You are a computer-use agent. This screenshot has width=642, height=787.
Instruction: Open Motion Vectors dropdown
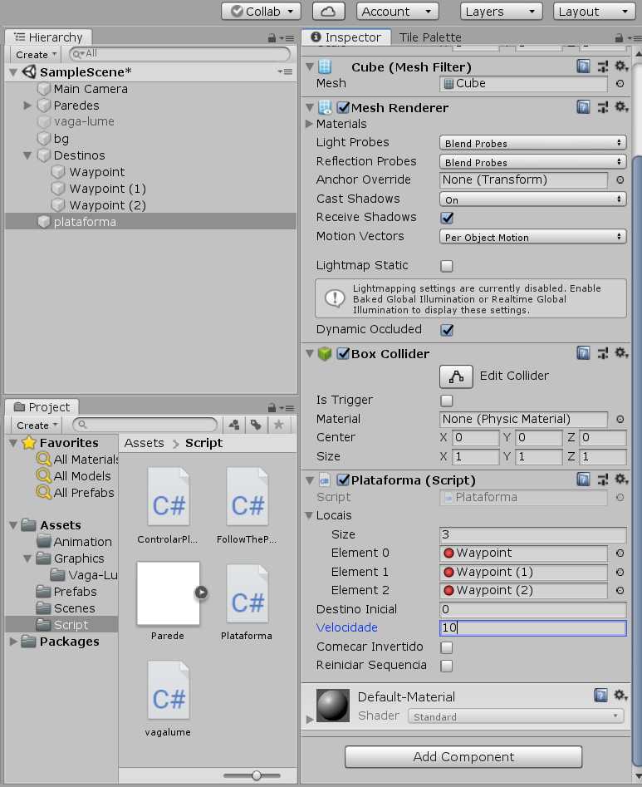tap(532, 237)
